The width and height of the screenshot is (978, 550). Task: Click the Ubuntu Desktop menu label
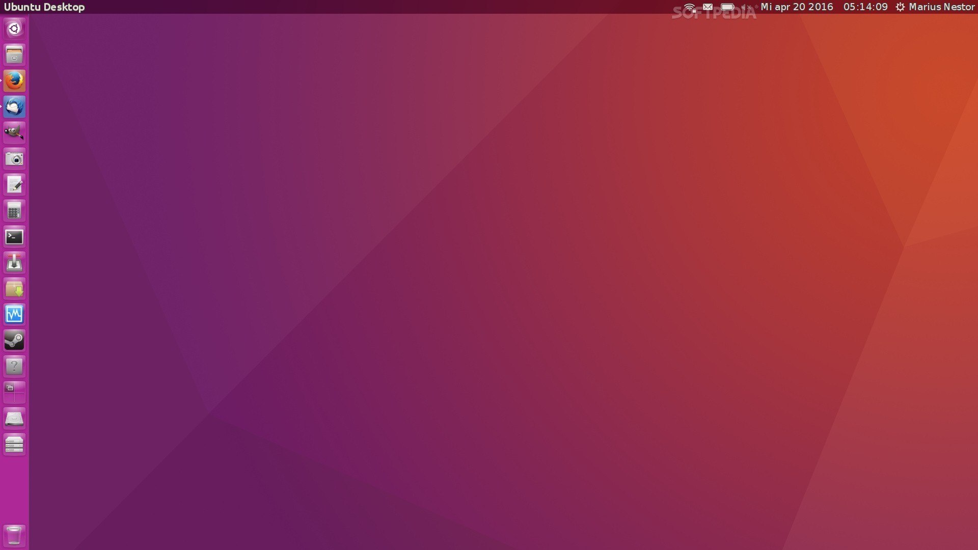(x=44, y=7)
